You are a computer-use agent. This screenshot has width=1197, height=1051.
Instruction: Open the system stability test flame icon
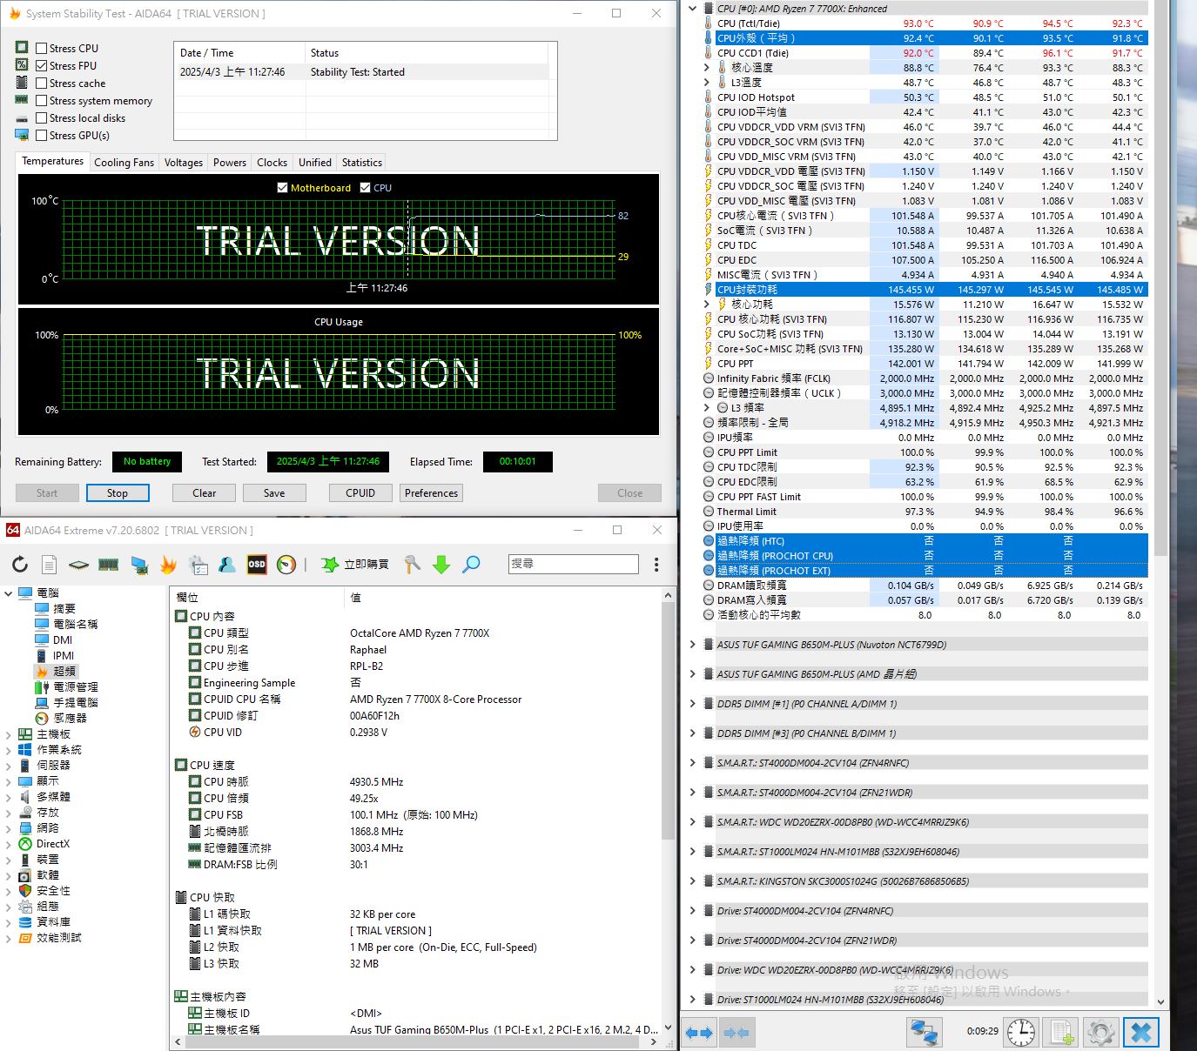click(x=168, y=565)
